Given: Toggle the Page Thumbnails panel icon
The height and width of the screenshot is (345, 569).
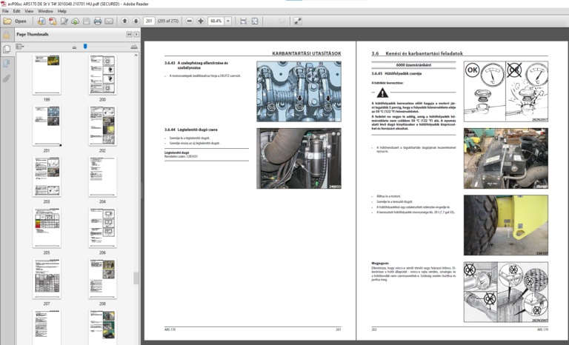Looking at the screenshot, I should click(7, 49).
